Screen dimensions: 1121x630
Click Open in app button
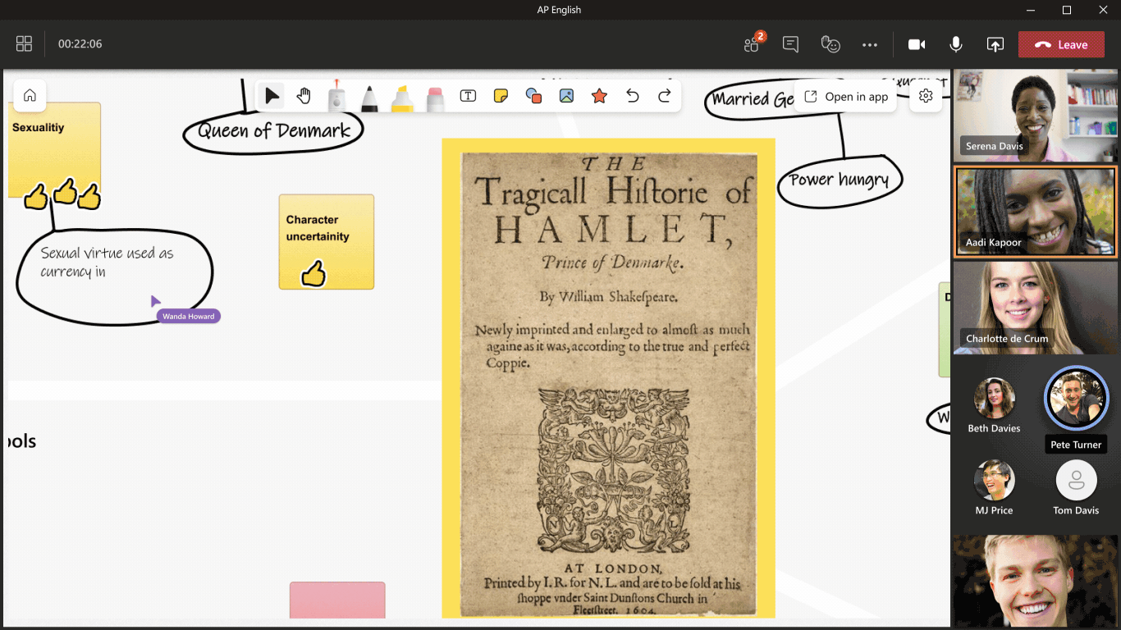[x=846, y=97]
